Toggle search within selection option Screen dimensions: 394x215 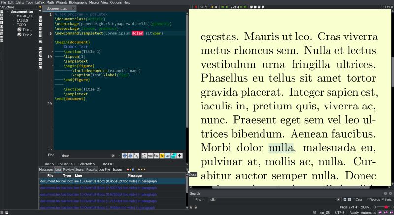(174, 156)
